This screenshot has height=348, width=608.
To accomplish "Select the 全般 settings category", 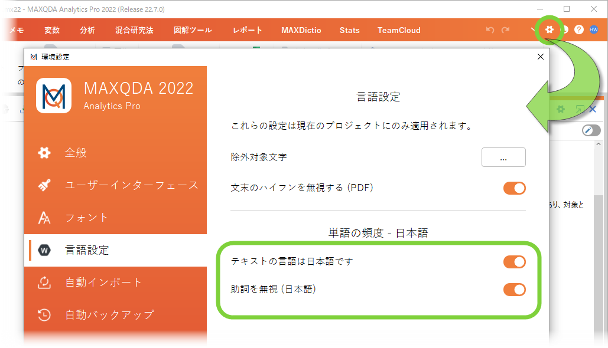I will pos(115,153).
